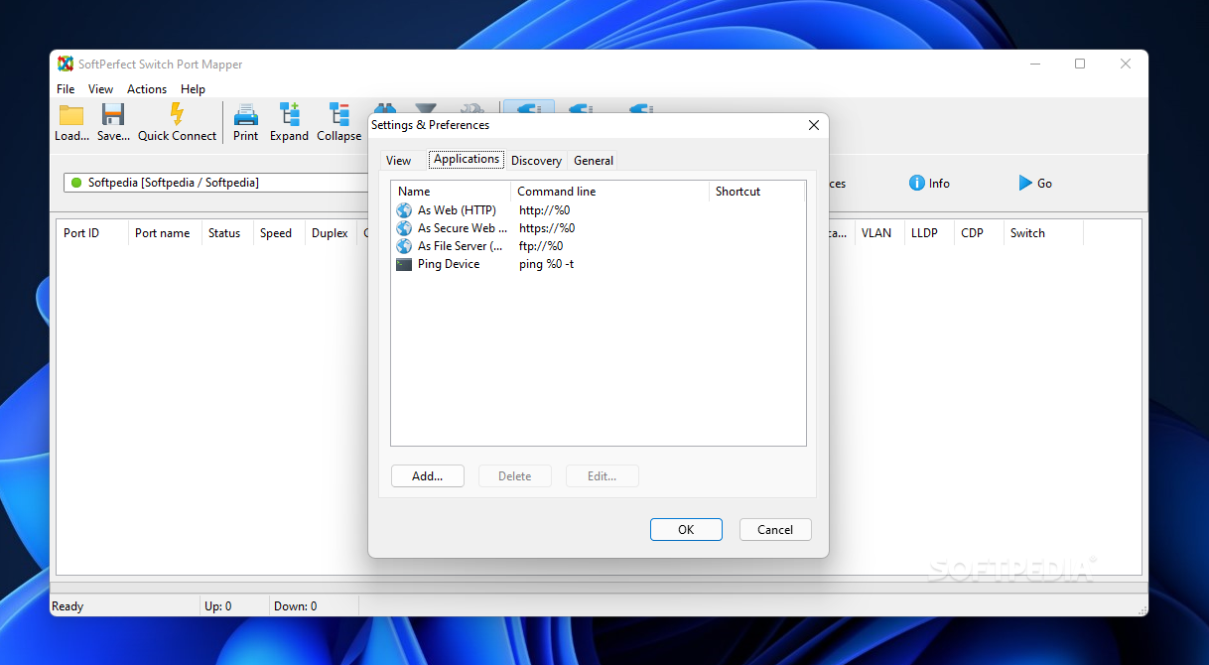This screenshot has height=665, width=1209.
Task: Click the 'Ready' status bar text
Action: click(67, 606)
